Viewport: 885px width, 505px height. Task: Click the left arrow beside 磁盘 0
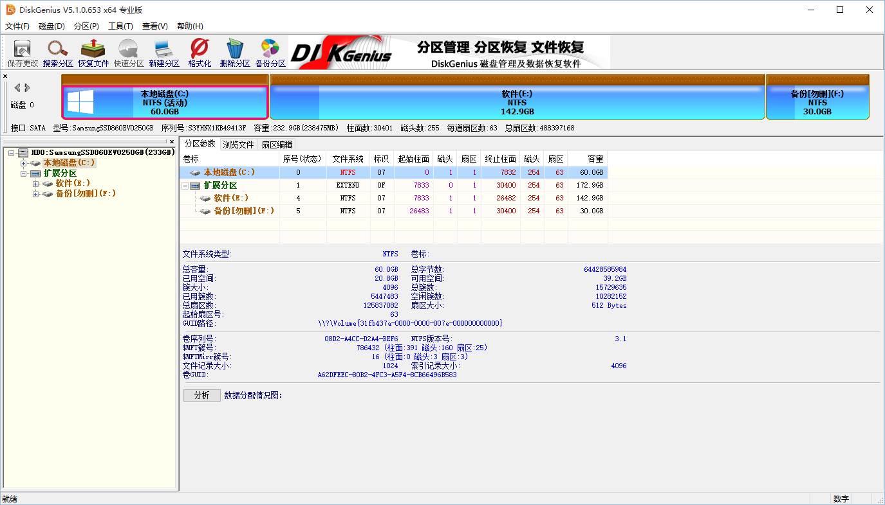coord(18,88)
